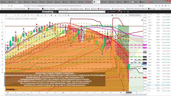Hide all drawings with the eye icon

click(x=2, y=61)
